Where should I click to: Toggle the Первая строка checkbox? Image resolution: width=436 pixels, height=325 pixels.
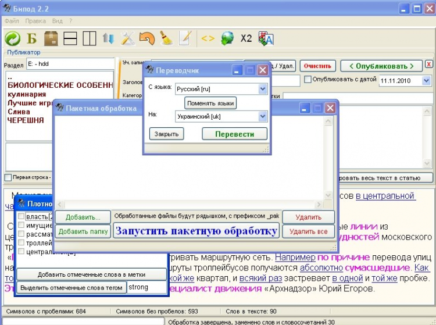[8, 177]
